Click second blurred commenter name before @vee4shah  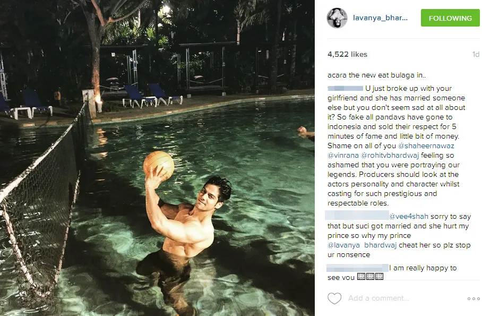point(357,215)
